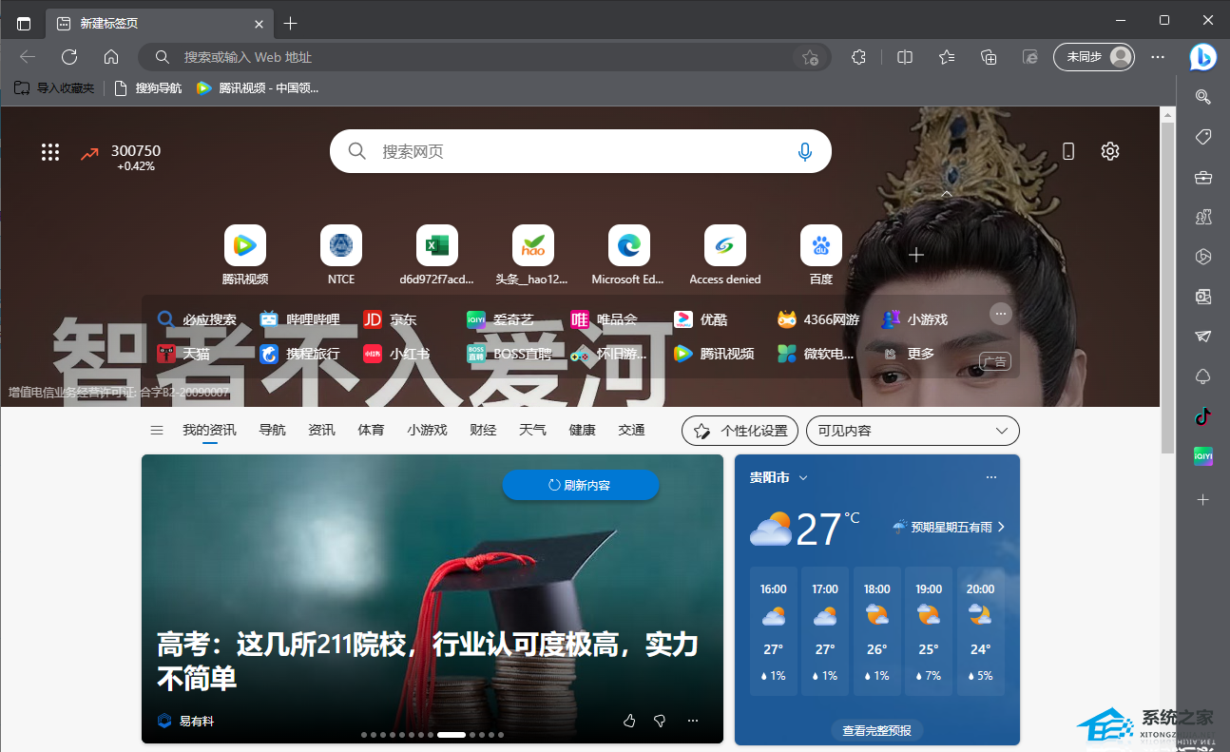Image resolution: width=1230 pixels, height=752 pixels.
Task: Refresh the page with reload icon
Action: (69, 57)
